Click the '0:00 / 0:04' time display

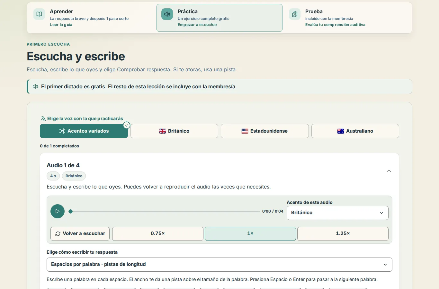click(273, 211)
